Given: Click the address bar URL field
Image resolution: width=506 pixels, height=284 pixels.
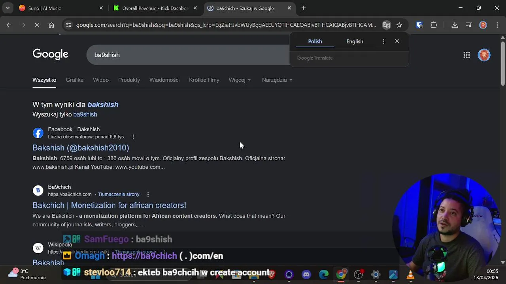Looking at the screenshot, I should (x=226, y=25).
